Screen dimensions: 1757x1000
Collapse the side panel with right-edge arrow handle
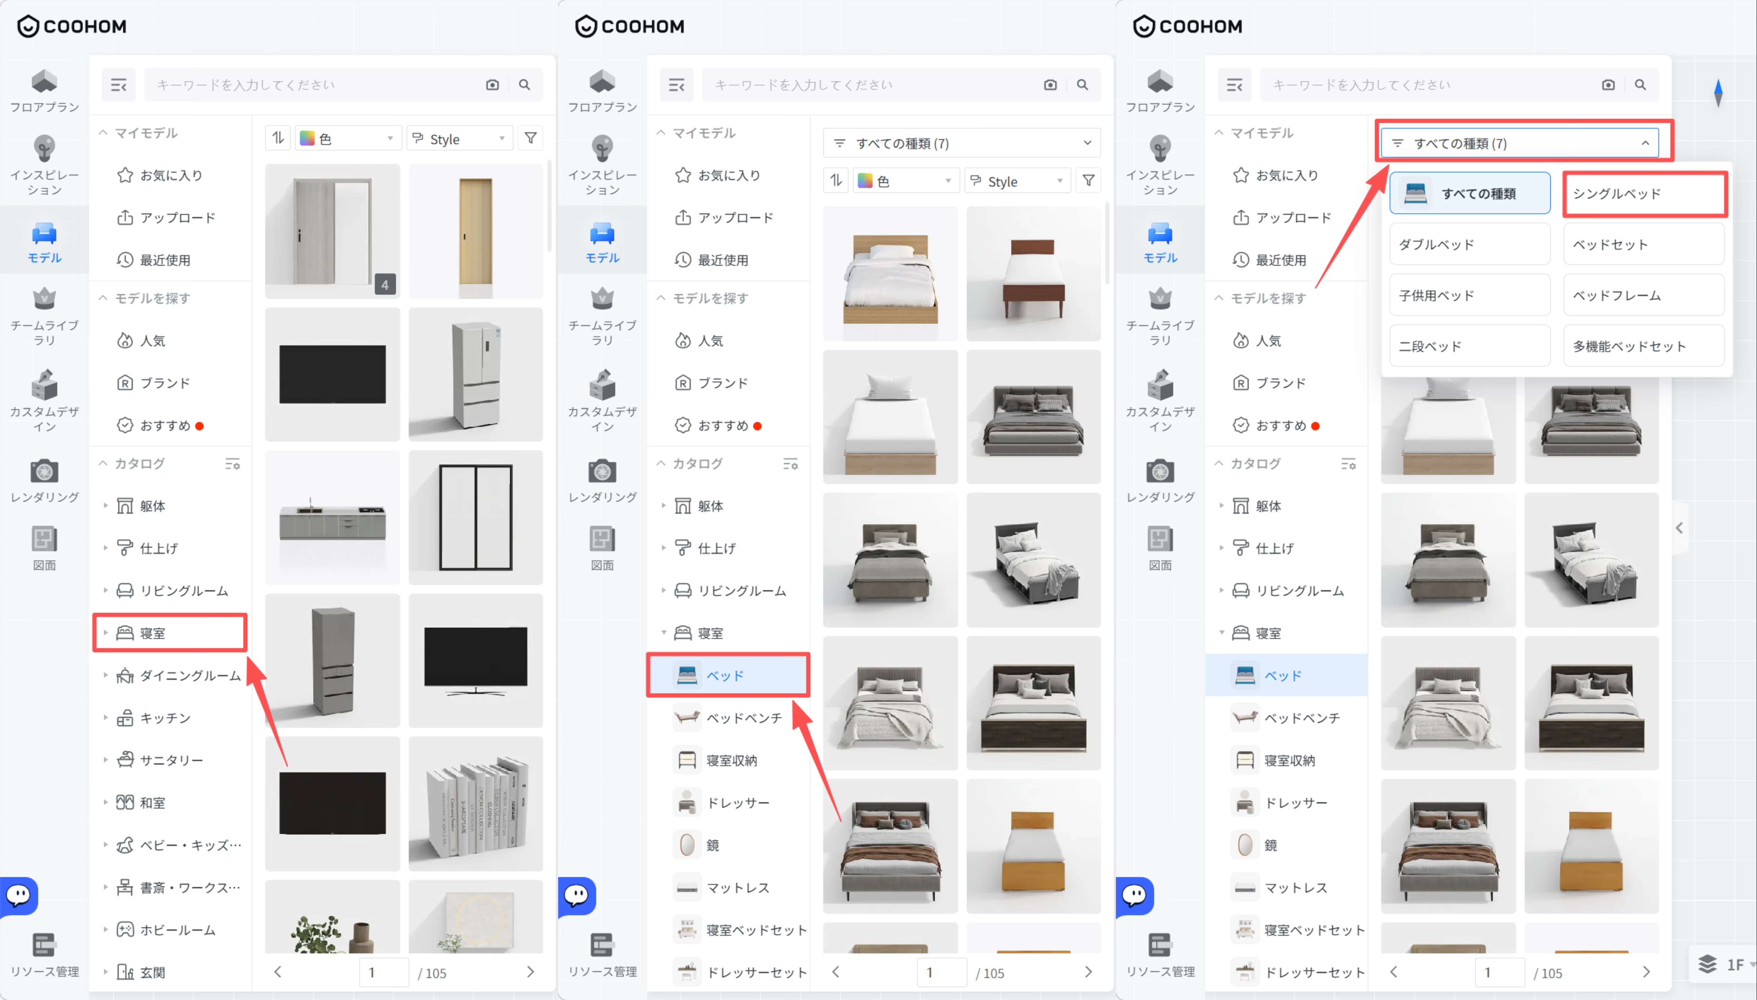pyautogui.click(x=1679, y=528)
